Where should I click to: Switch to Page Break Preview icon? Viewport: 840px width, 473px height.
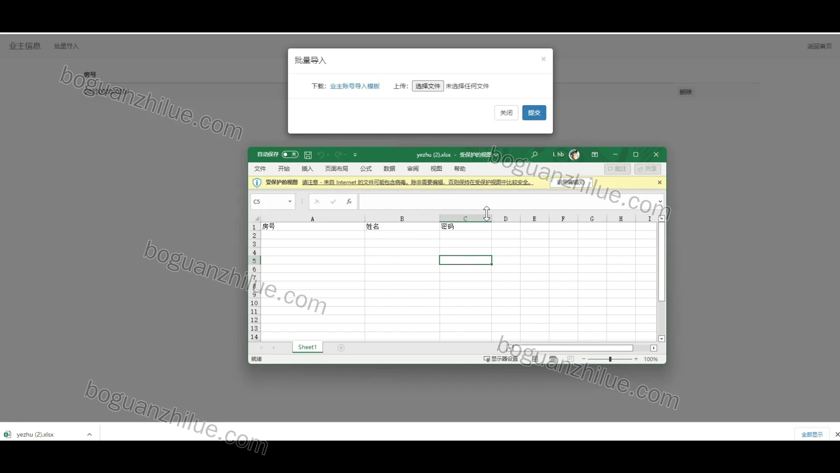570,359
